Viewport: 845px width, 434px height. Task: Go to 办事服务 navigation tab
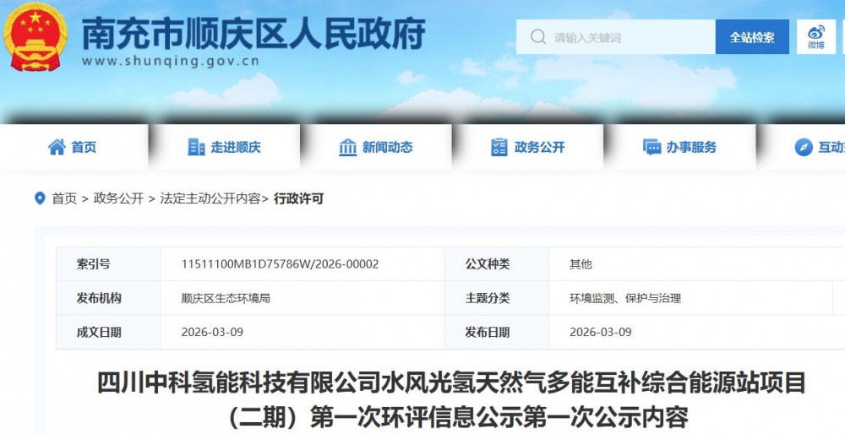coord(690,147)
